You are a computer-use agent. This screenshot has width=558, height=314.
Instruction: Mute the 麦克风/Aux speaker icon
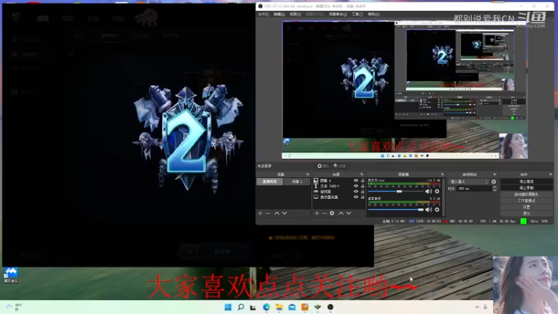(x=428, y=191)
